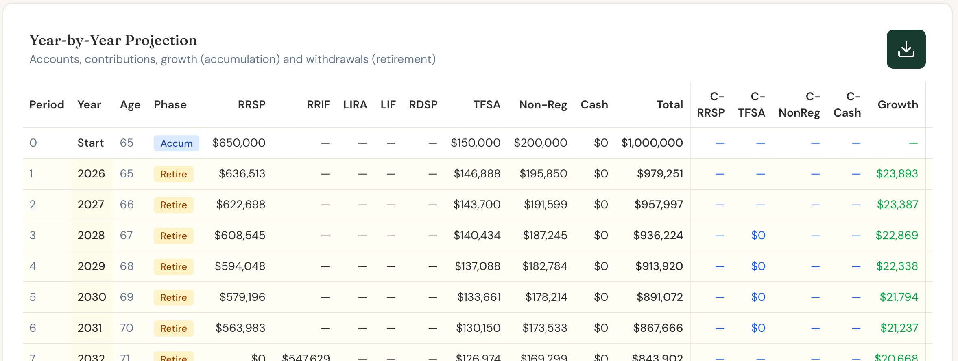Image resolution: width=958 pixels, height=361 pixels.
Task: Click the $0 C-TFSA value for 2028
Action: (x=758, y=236)
